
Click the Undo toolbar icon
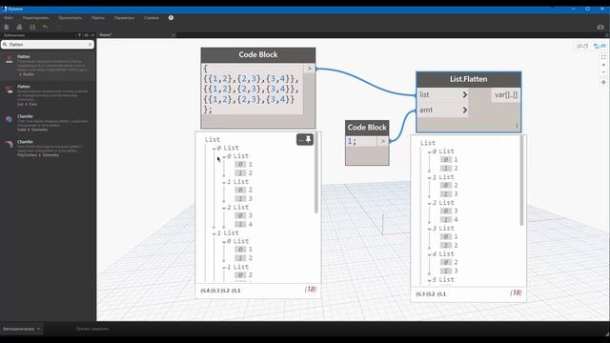tap(46, 27)
